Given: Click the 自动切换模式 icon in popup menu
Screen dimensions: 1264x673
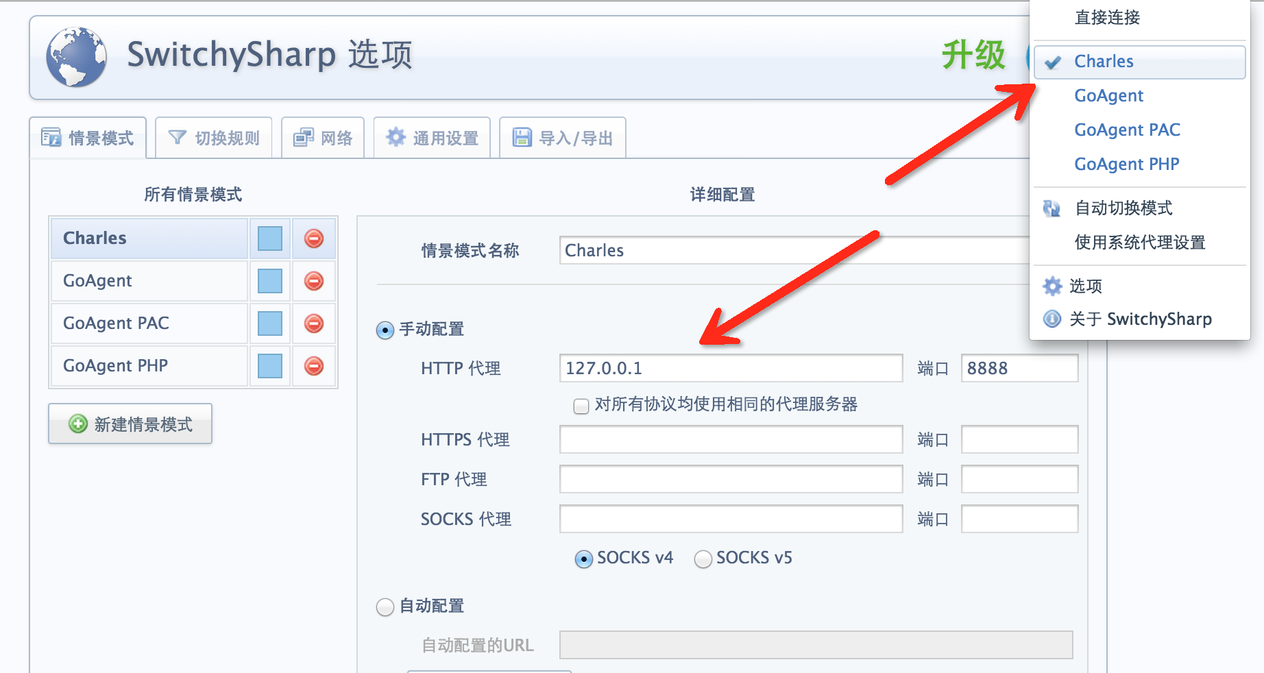Looking at the screenshot, I should (1052, 208).
